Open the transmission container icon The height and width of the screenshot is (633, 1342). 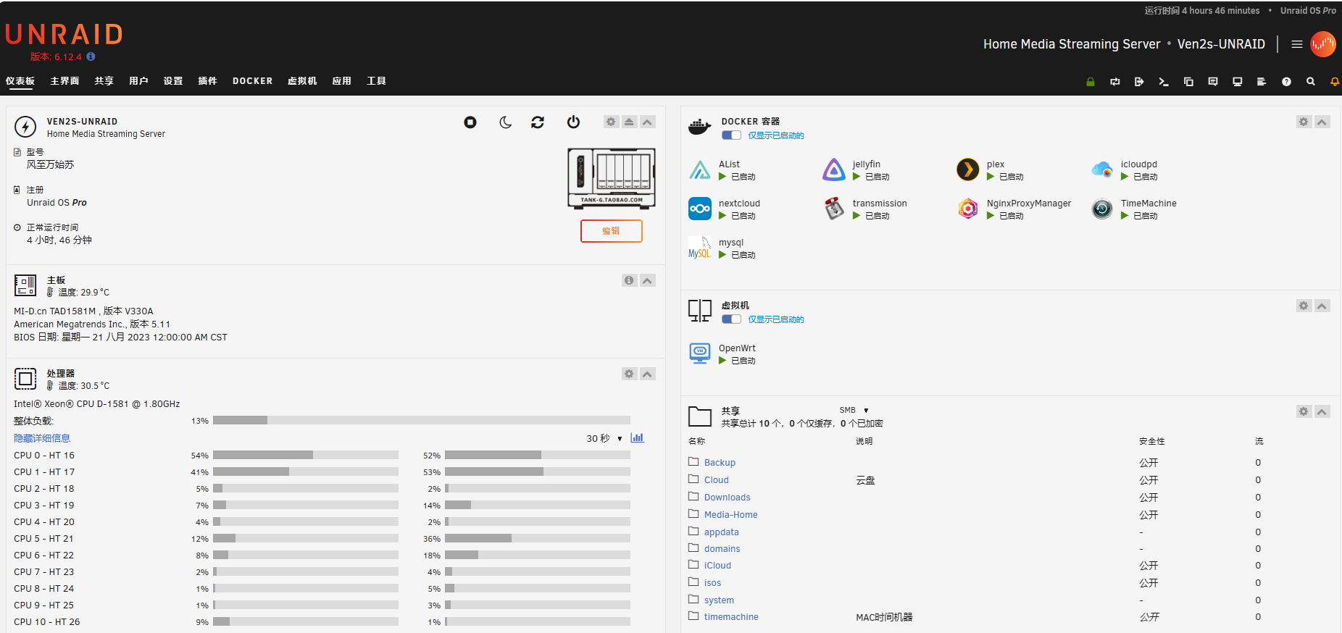point(834,209)
